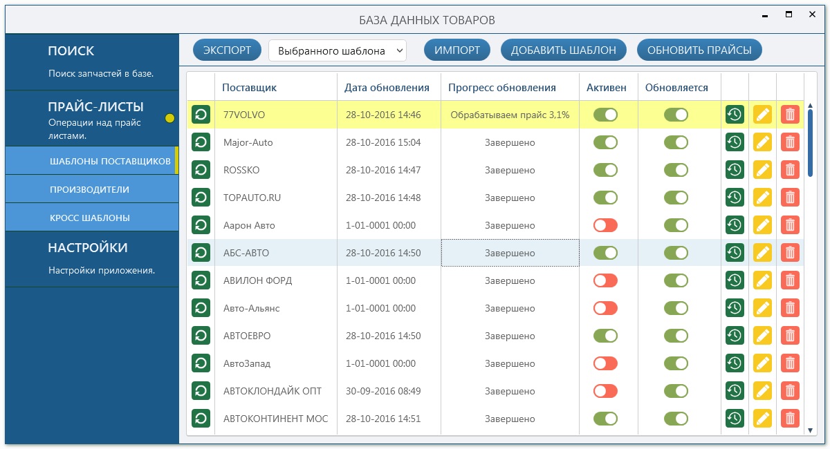The image size is (830, 449).
Task: Edit the АВИЛОН ФОРД template
Action: coord(762,280)
